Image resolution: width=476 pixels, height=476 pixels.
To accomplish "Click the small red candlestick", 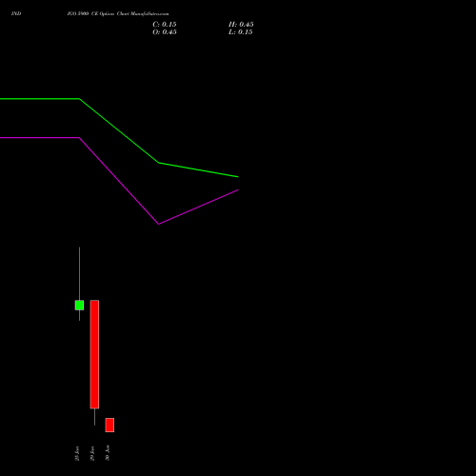I will (x=109, y=425).
